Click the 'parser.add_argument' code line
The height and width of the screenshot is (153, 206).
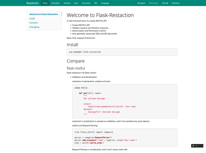click(106, 140)
